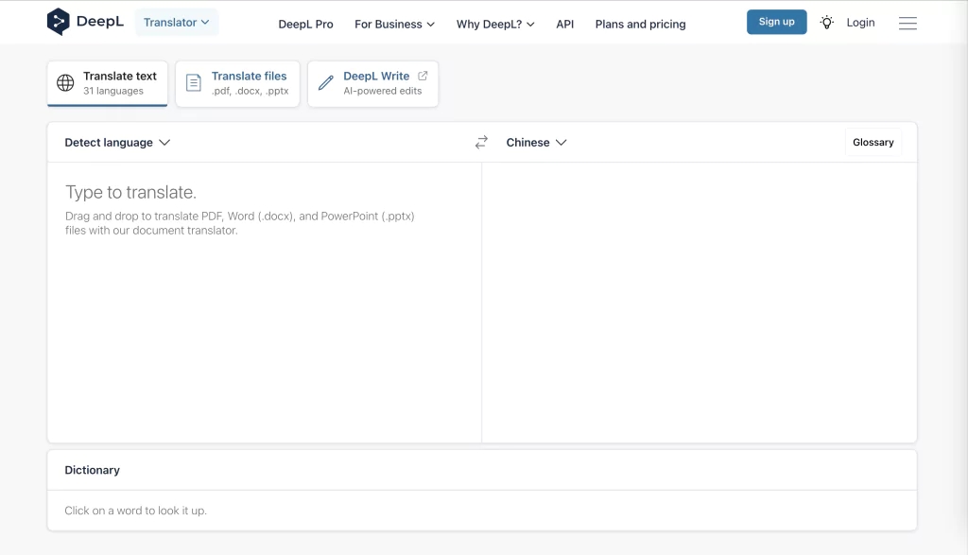Open Plans and pricing
Viewport: 968px width, 555px height.
click(x=640, y=24)
